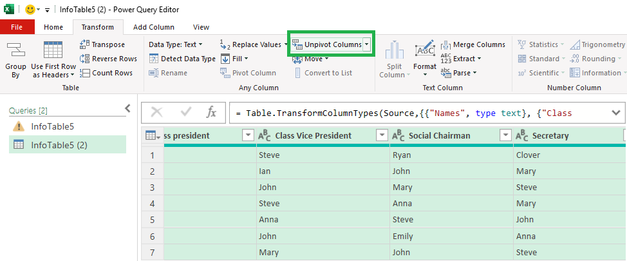Click the Group By icon
627x261 pixels.
point(15,50)
